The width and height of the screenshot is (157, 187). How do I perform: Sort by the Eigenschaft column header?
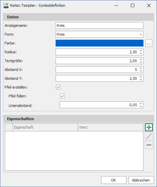[45, 127]
